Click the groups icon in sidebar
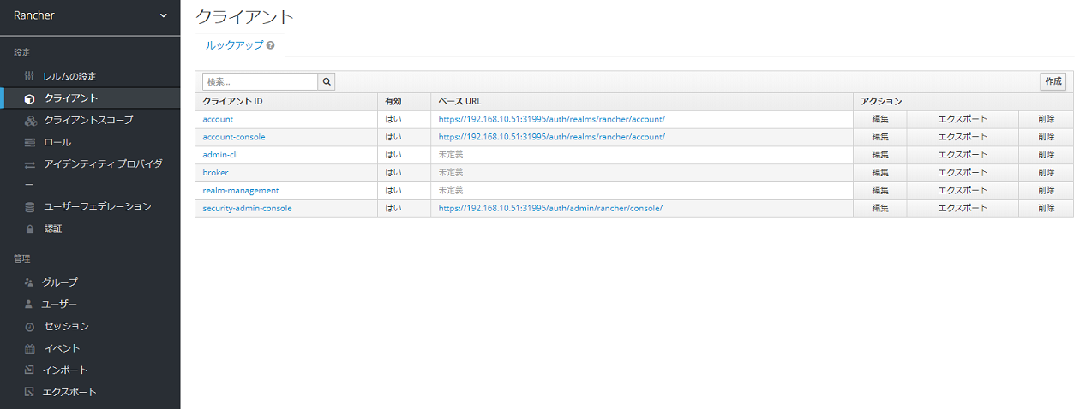The image size is (1080, 409). coord(29,282)
